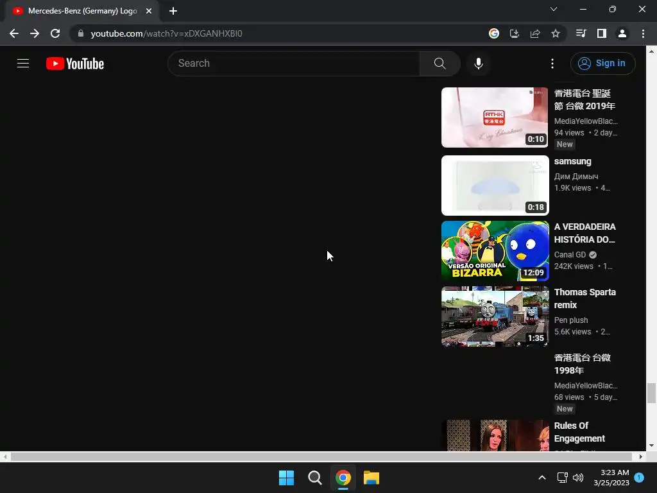Open samsung video thumbnail
This screenshot has width=657, height=493.
click(x=495, y=186)
